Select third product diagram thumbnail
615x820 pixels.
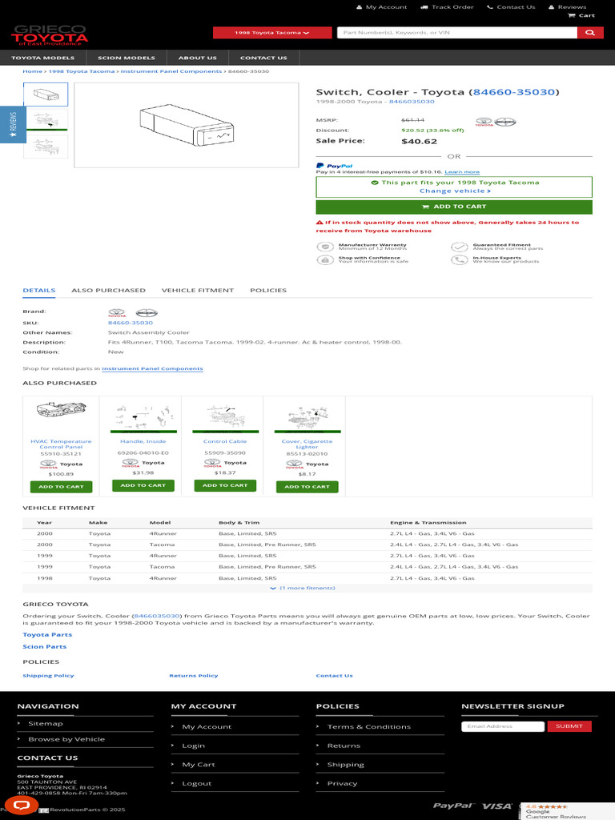[46, 147]
